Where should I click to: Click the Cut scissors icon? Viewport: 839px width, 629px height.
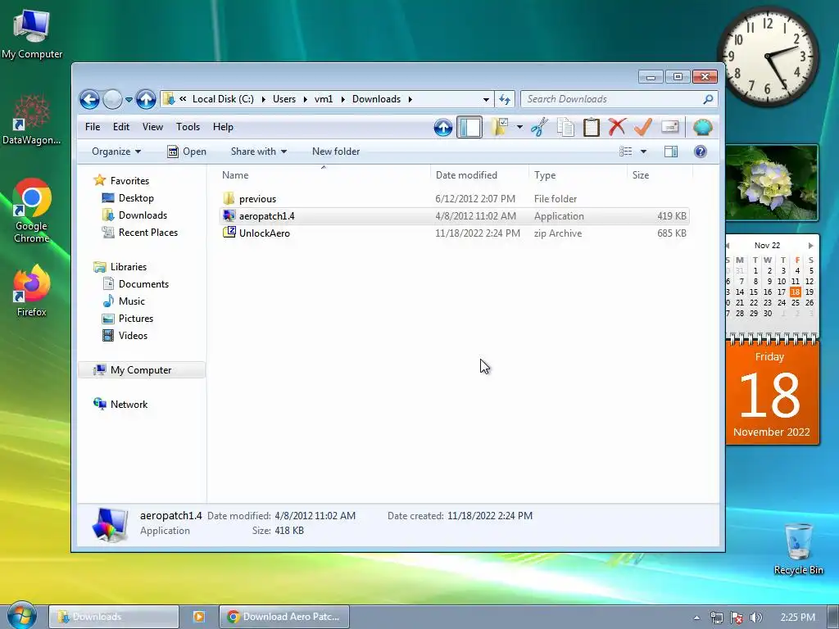tap(539, 127)
